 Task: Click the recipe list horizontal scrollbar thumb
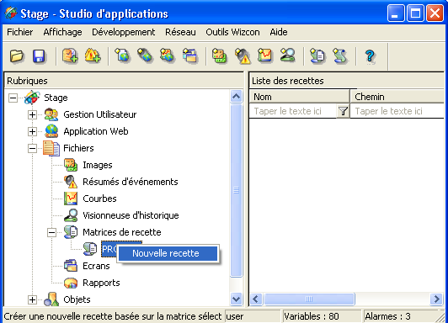point(309,299)
